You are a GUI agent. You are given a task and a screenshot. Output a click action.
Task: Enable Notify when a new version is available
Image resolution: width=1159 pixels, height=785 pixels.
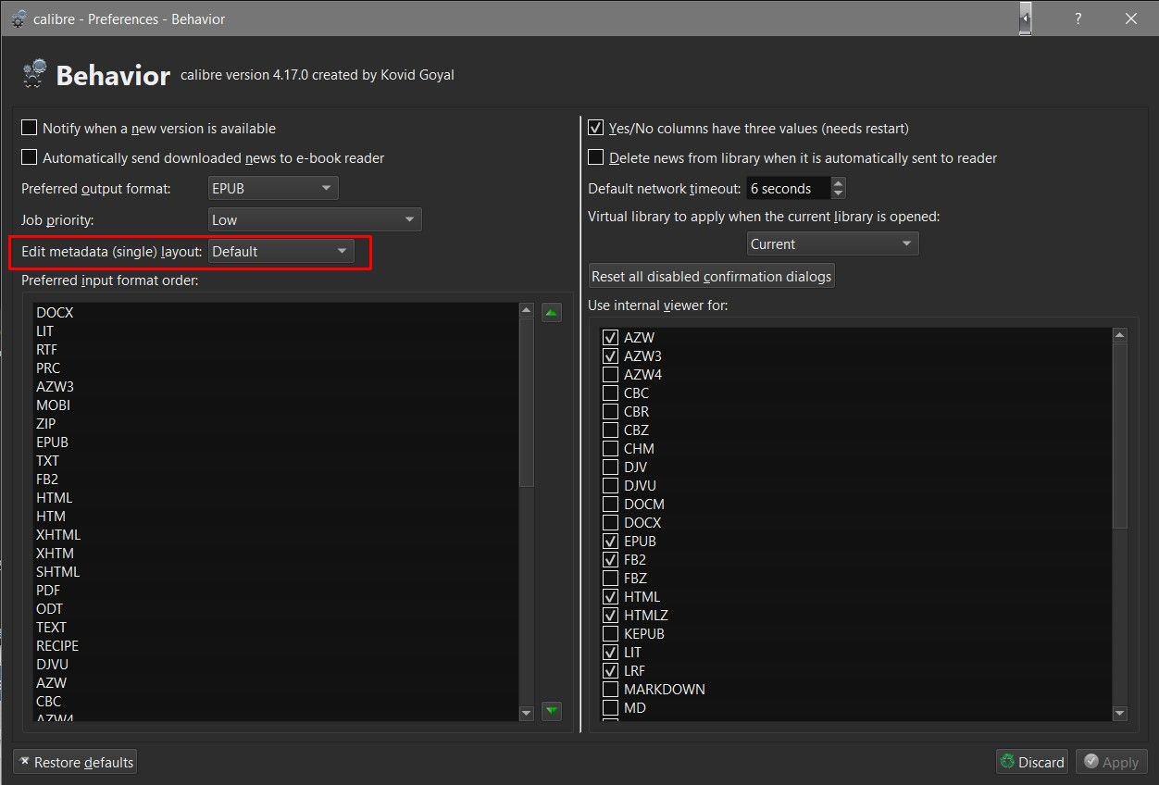tap(30, 128)
